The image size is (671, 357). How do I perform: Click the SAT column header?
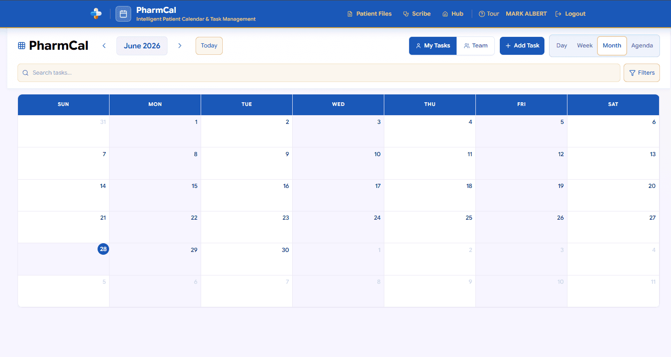pos(613,105)
